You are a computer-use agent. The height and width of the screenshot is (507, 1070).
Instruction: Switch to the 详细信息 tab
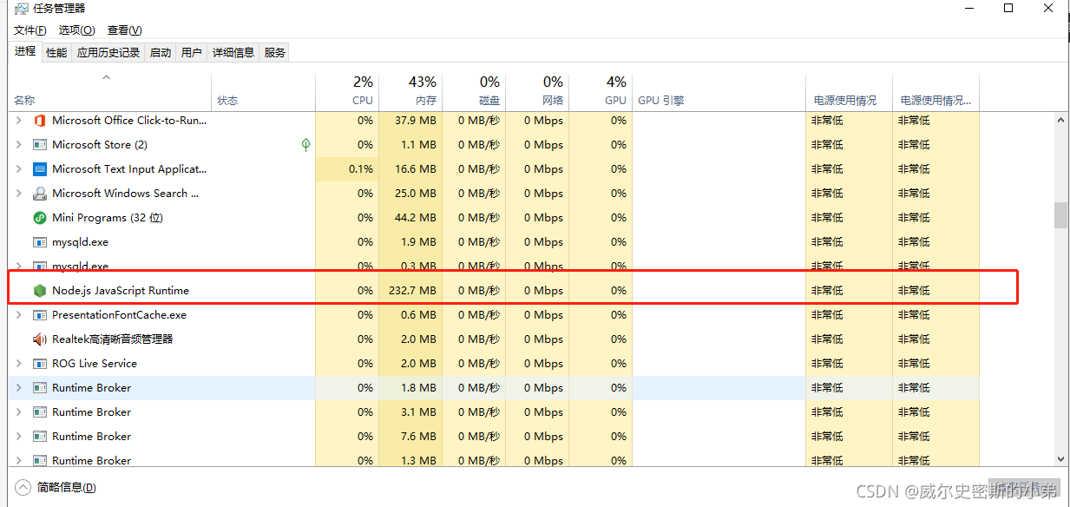(233, 52)
